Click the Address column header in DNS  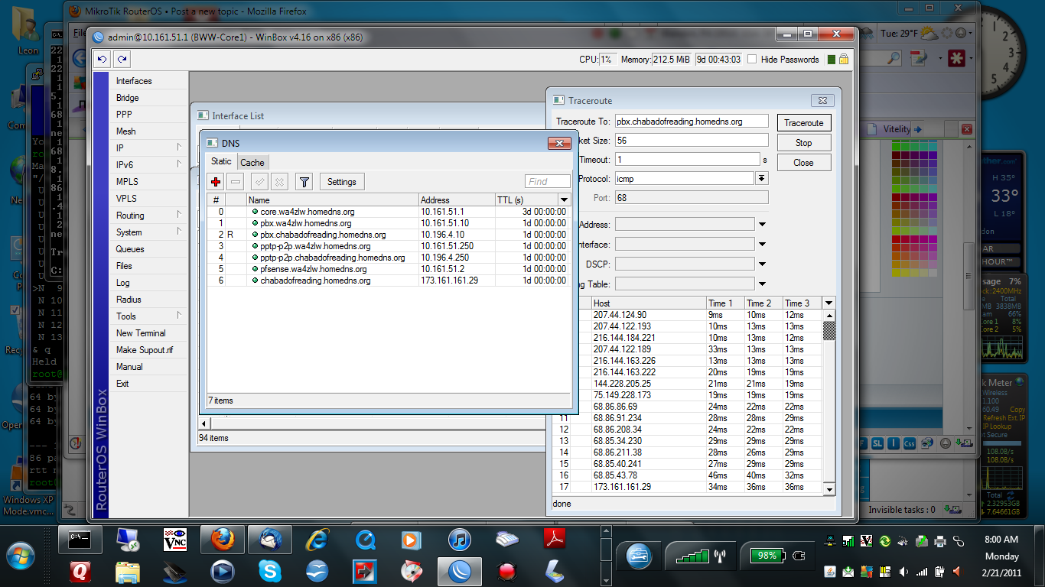[x=456, y=199]
